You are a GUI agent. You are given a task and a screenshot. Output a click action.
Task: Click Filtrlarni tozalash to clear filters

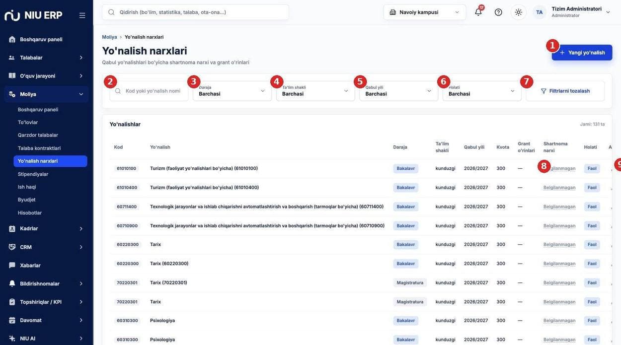[565, 91]
